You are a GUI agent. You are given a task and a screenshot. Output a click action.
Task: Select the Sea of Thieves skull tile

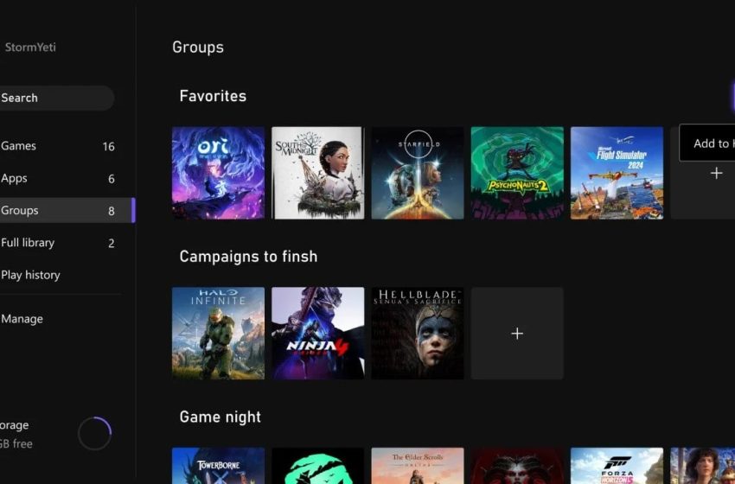(x=318, y=466)
